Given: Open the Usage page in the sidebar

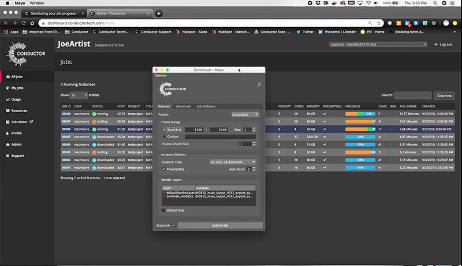Looking at the screenshot, I should click(16, 99).
